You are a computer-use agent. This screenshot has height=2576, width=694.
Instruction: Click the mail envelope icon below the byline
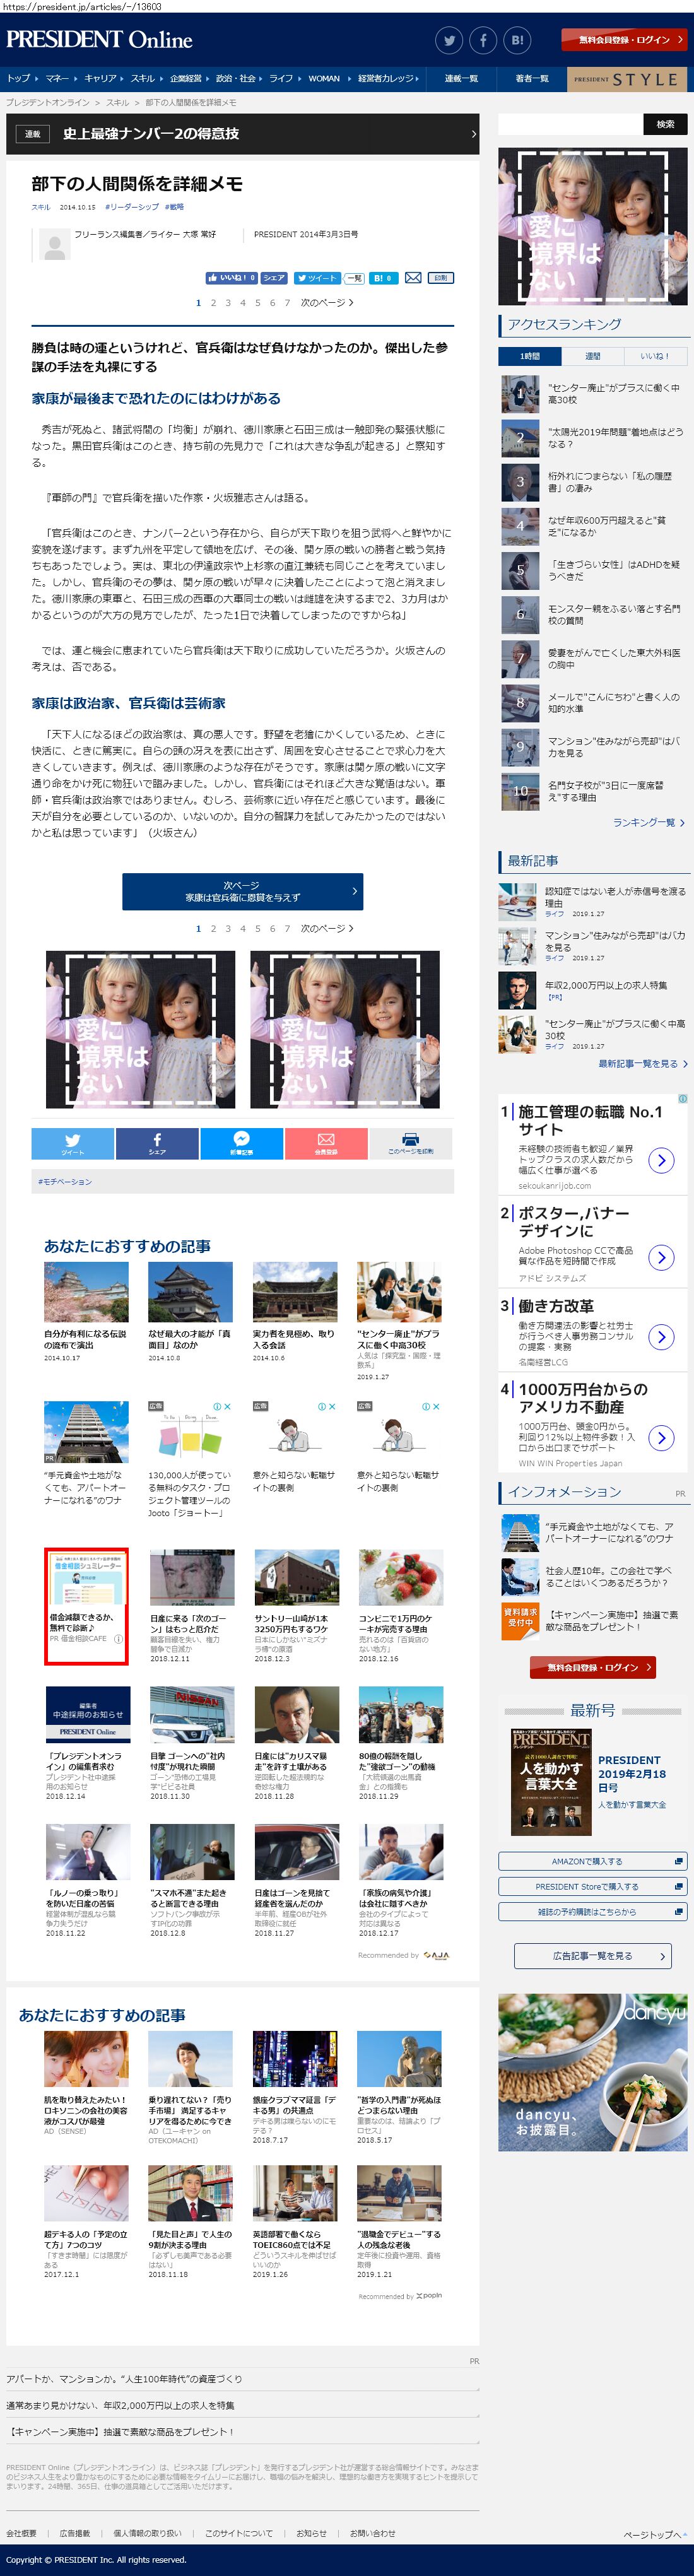click(412, 278)
